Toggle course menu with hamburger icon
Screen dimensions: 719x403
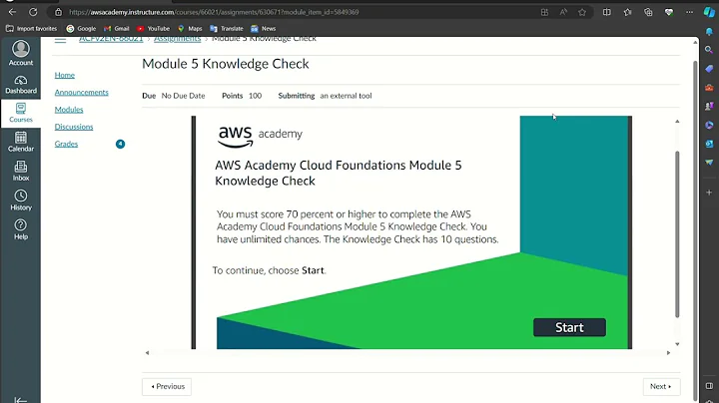60,40
